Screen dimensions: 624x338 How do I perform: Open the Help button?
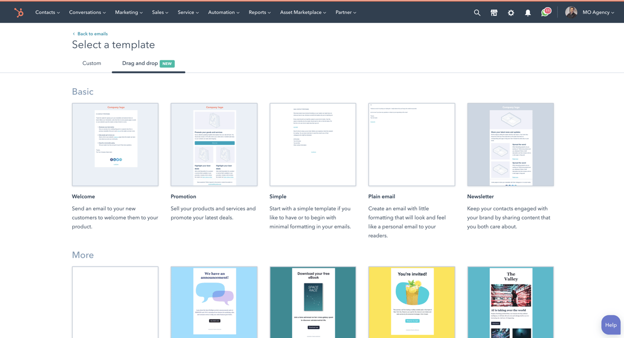pyautogui.click(x=611, y=325)
